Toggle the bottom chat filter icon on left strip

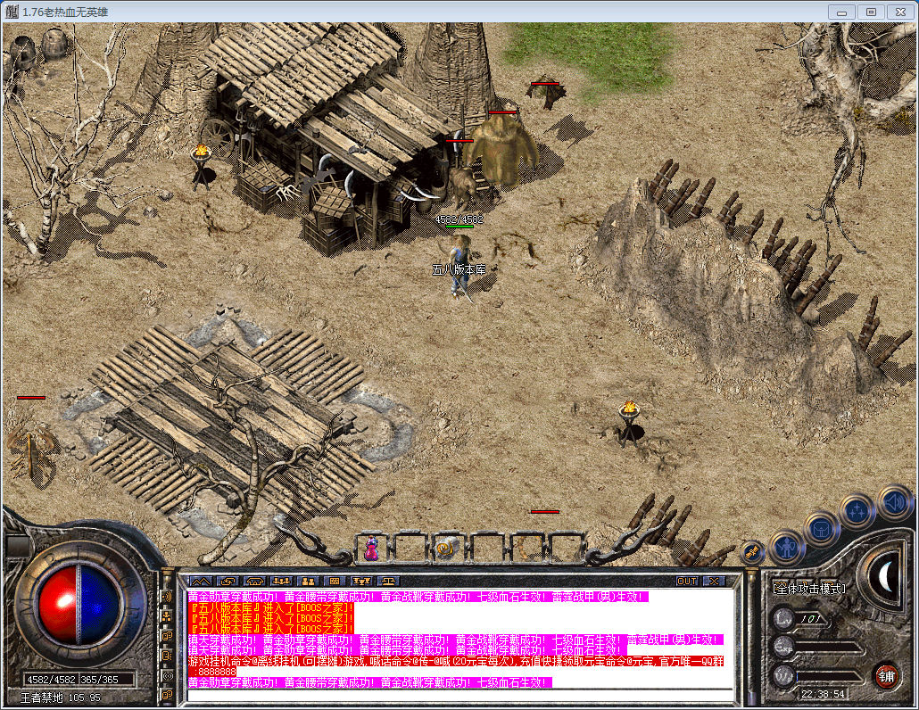(167, 695)
